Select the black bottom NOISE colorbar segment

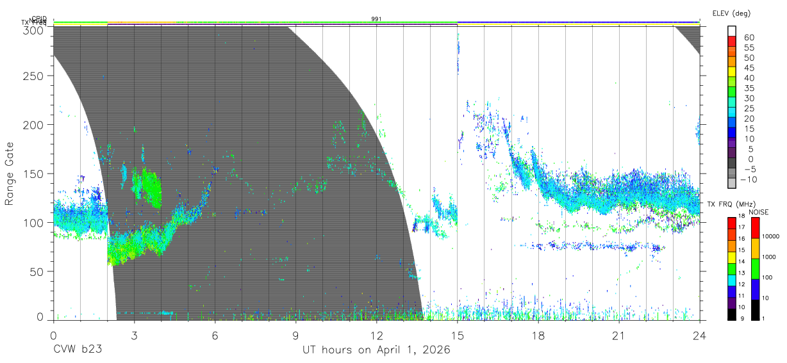(755, 310)
